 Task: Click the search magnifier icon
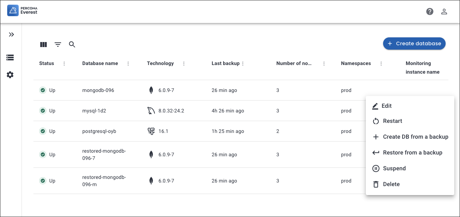pos(72,45)
